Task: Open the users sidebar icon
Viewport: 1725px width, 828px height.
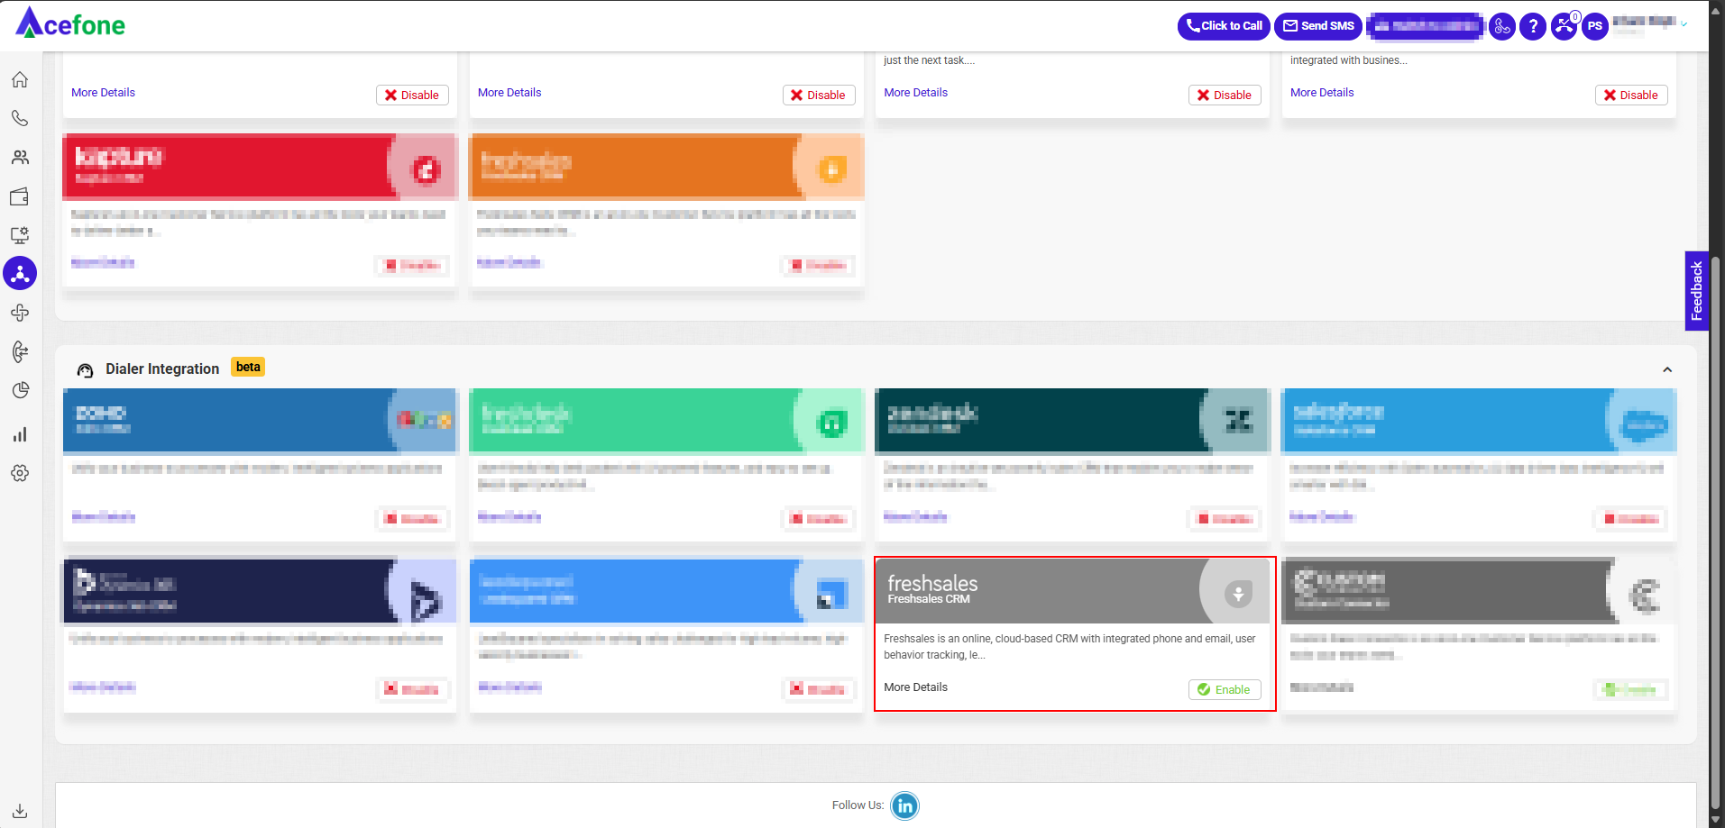Action: click(20, 158)
